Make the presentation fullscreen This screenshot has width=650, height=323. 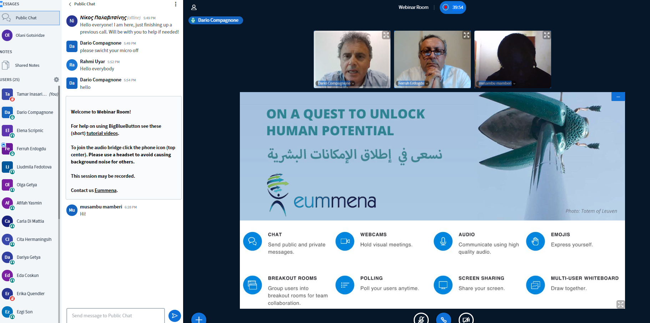(620, 304)
